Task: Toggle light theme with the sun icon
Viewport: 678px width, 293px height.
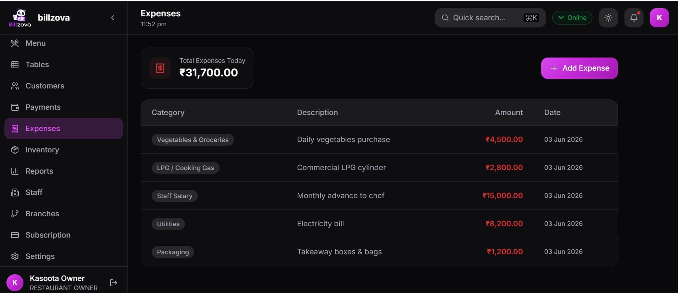Action: (x=608, y=18)
